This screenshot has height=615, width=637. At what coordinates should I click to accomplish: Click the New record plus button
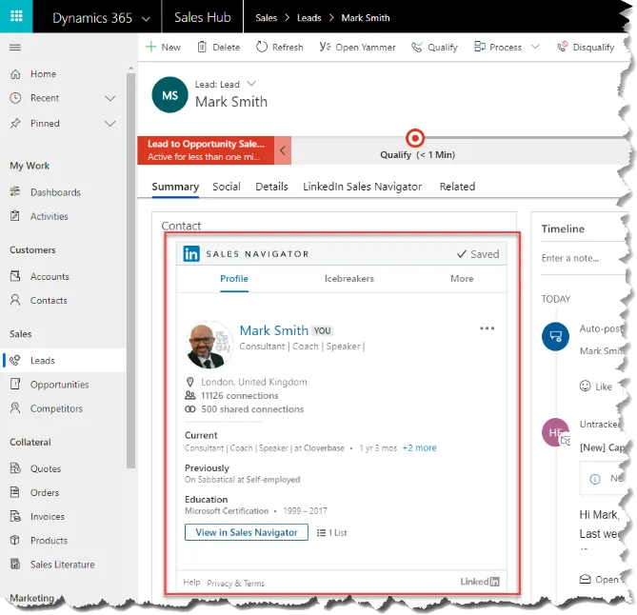pos(163,47)
